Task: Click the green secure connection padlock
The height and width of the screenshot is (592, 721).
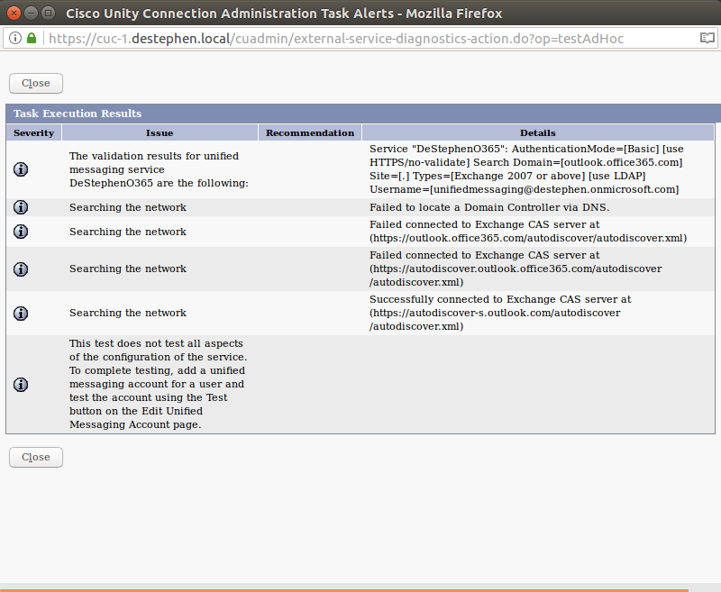Action: [x=32, y=38]
